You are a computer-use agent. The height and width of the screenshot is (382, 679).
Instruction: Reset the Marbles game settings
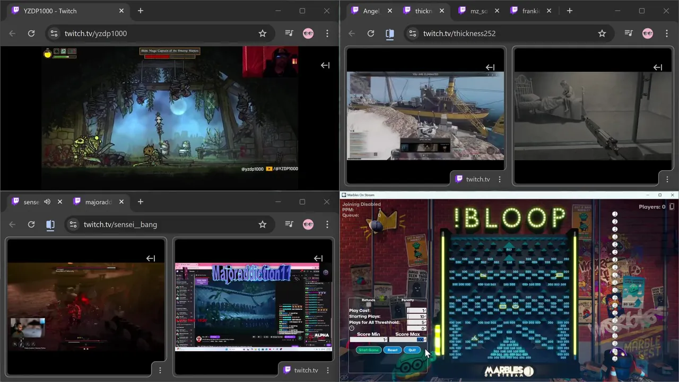[393, 350]
